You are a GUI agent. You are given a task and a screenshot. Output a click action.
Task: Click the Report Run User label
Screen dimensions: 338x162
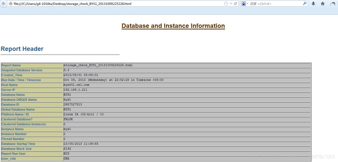pyautogui.click(x=14, y=154)
